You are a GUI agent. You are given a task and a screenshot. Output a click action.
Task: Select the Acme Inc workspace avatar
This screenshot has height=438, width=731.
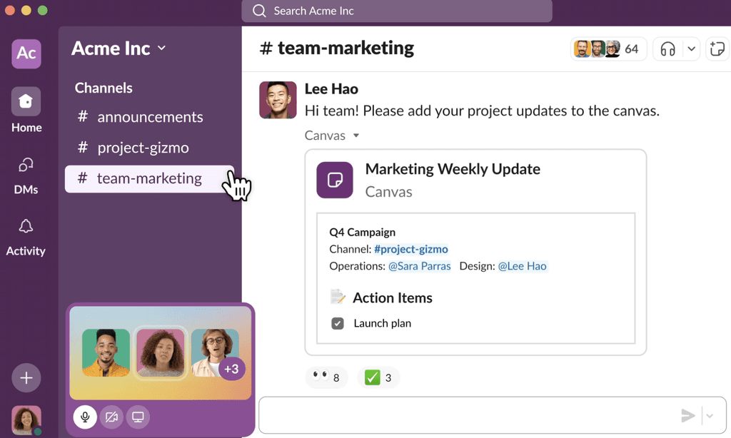26,54
